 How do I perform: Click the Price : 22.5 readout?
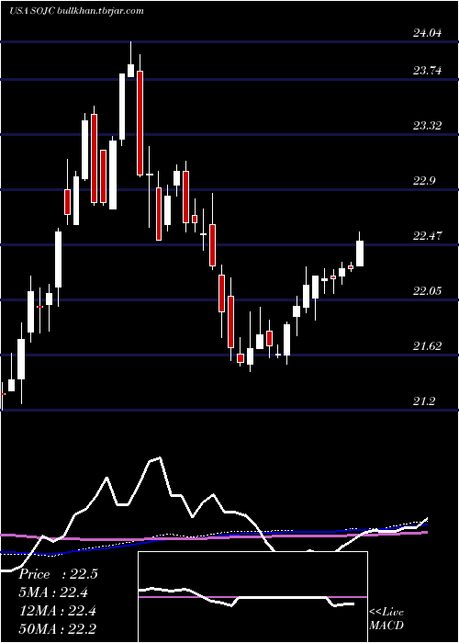tap(58, 574)
